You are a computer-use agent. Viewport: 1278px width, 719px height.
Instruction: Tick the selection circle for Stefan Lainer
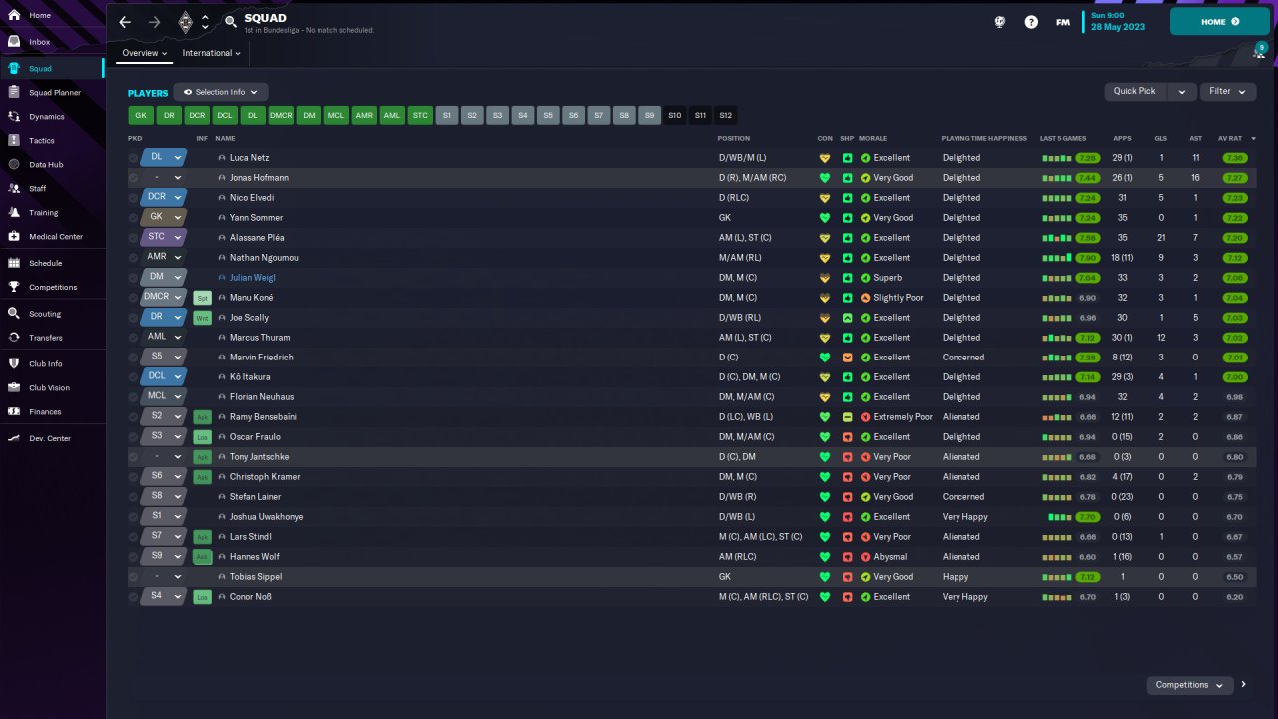[134, 497]
